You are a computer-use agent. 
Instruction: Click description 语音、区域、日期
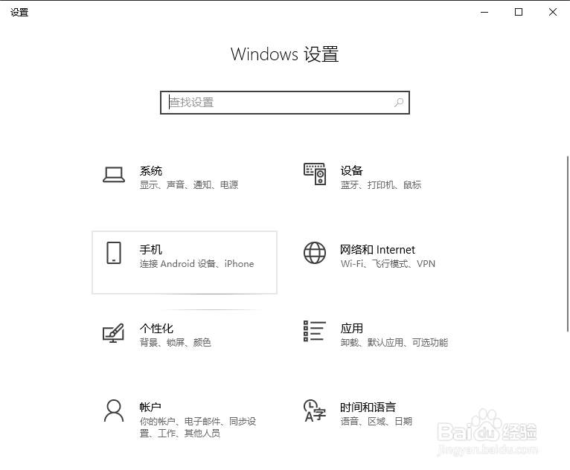[377, 422]
